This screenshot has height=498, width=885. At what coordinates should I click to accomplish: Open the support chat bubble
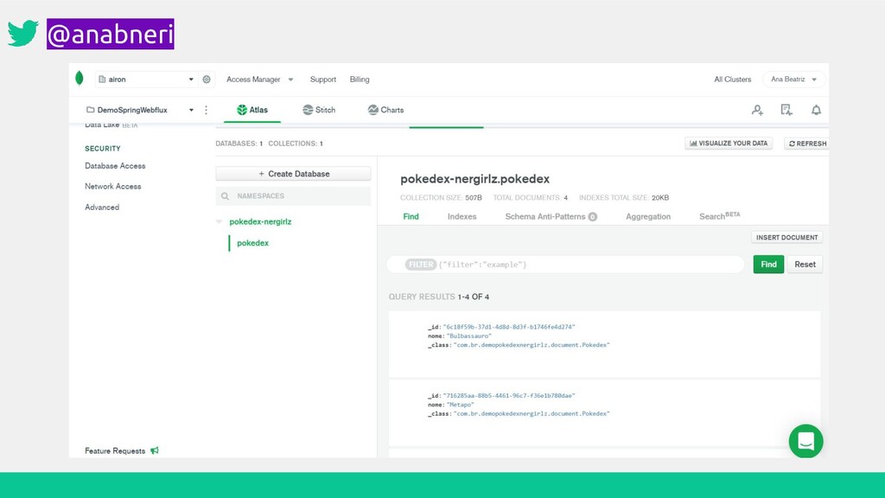coord(806,441)
